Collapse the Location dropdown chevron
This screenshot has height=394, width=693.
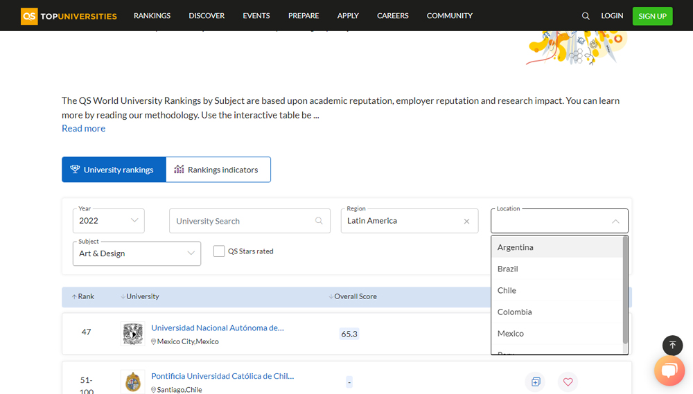click(x=615, y=222)
